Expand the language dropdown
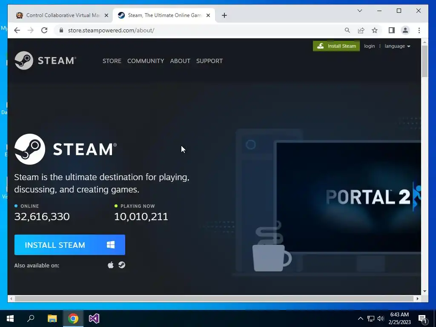Viewport: 436px width, 327px height. (x=397, y=46)
